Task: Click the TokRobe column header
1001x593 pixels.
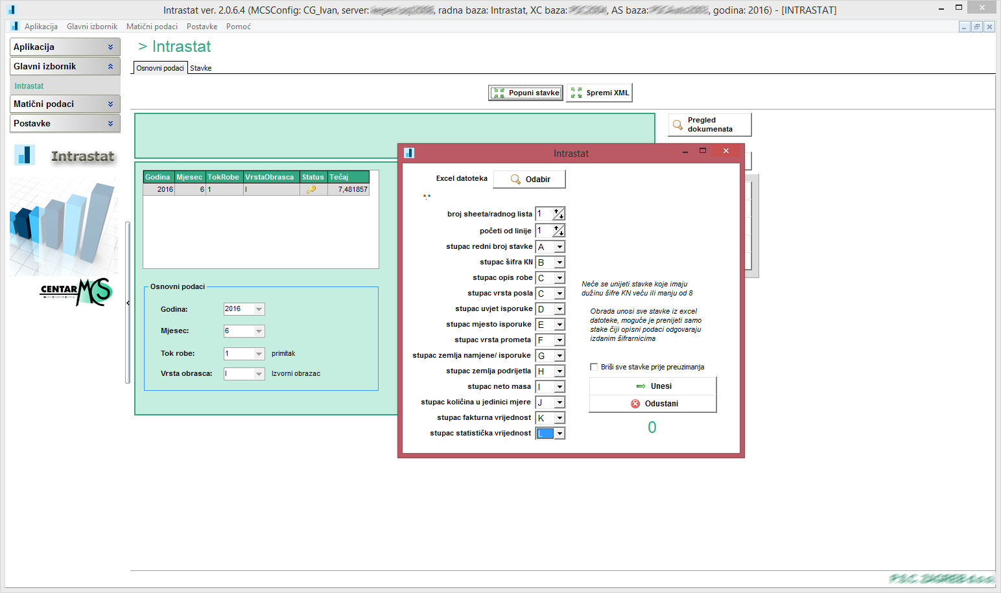Action: pyautogui.click(x=224, y=177)
